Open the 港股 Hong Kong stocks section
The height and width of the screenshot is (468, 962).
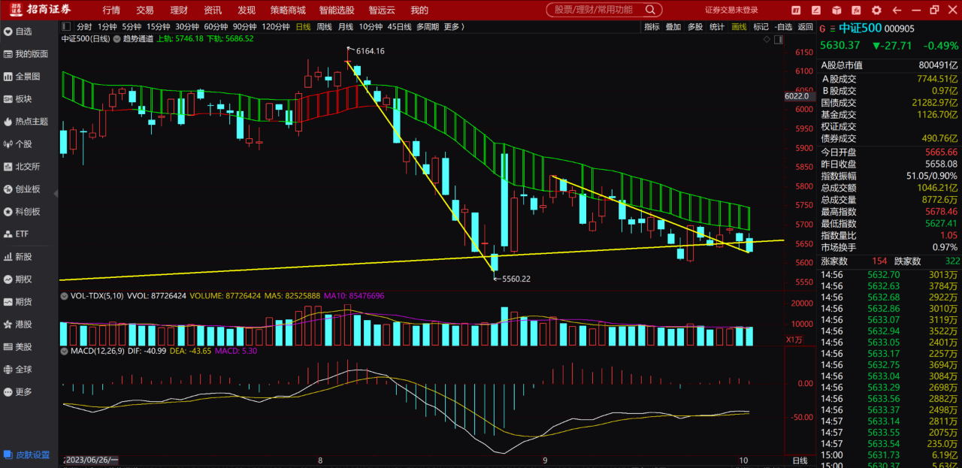tap(23, 325)
